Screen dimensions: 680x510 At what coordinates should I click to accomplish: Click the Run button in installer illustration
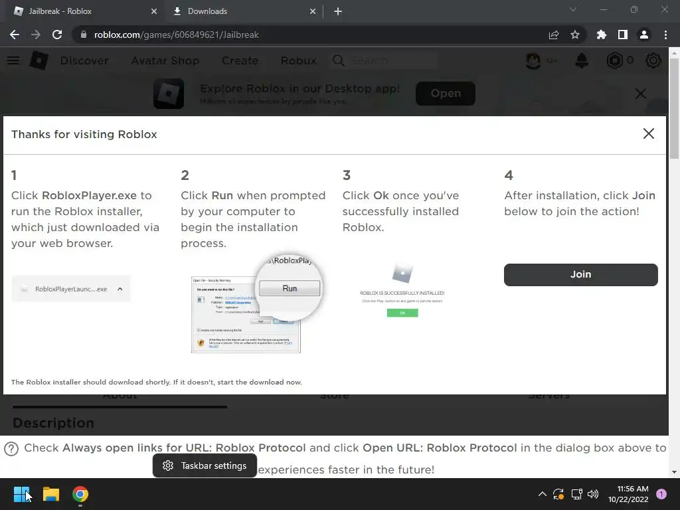290,288
